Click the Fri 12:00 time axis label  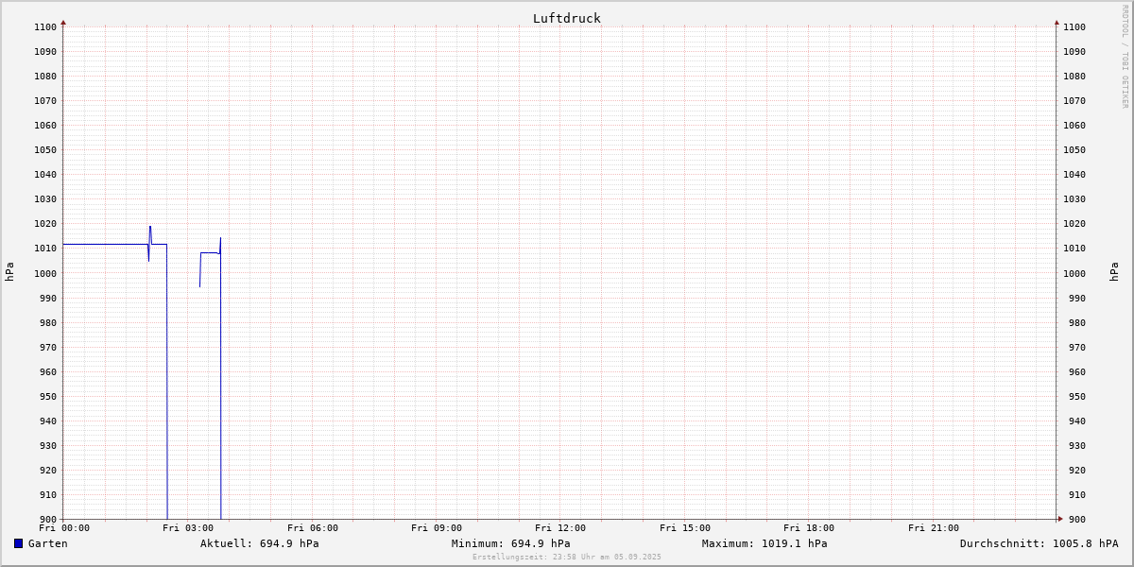pyautogui.click(x=560, y=528)
